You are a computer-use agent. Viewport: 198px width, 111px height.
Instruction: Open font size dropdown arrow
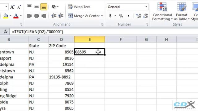6,7
